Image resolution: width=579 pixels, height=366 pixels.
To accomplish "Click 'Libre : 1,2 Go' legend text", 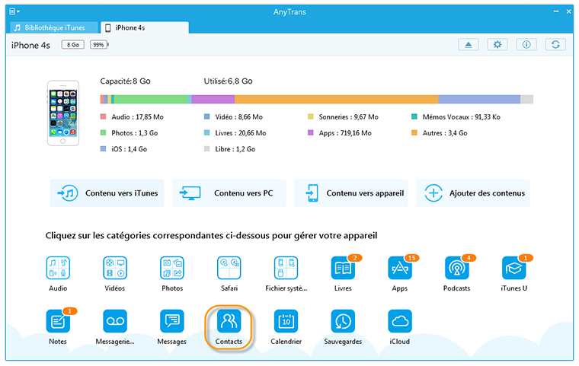I will coord(235,149).
